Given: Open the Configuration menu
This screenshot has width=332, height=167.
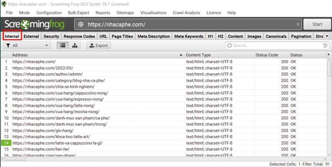Looking at the screenshot, I should [49, 13].
